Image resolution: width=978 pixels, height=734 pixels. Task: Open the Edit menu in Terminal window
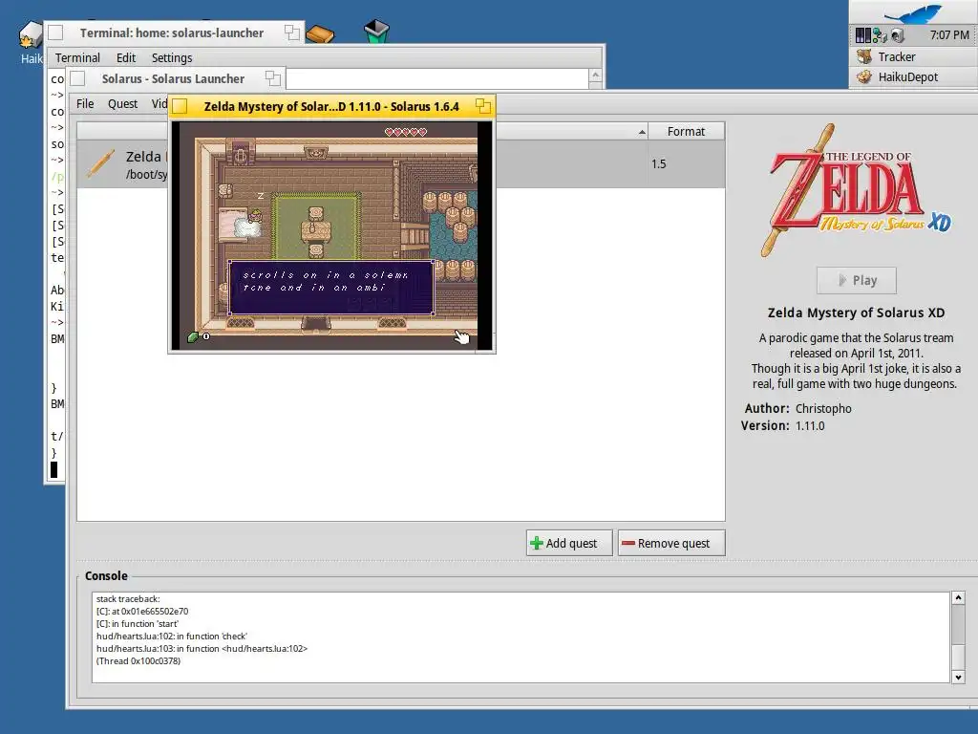click(x=126, y=58)
